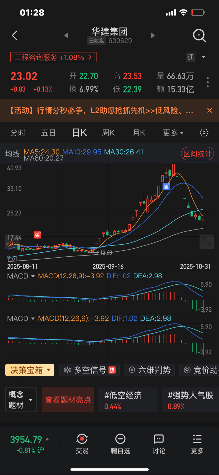Tap 竞价助 tool button
This screenshot has width=219, height=475.
tap(199, 370)
